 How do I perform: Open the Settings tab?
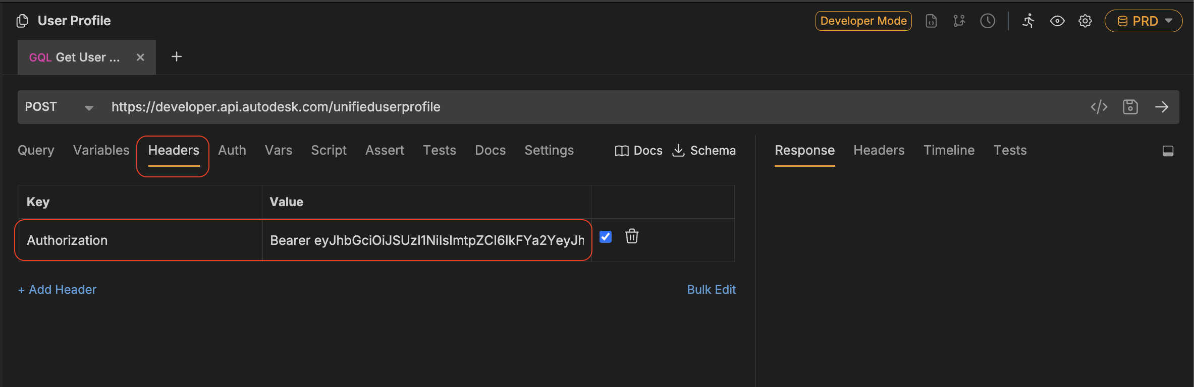click(x=549, y=150)
